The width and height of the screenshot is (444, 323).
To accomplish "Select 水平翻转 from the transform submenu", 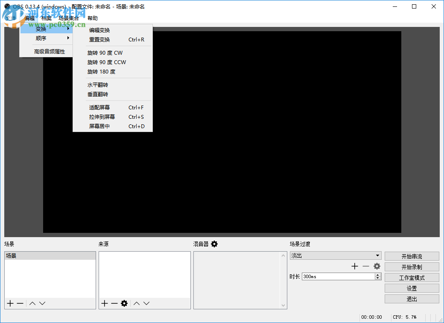I will pos(99,85).
